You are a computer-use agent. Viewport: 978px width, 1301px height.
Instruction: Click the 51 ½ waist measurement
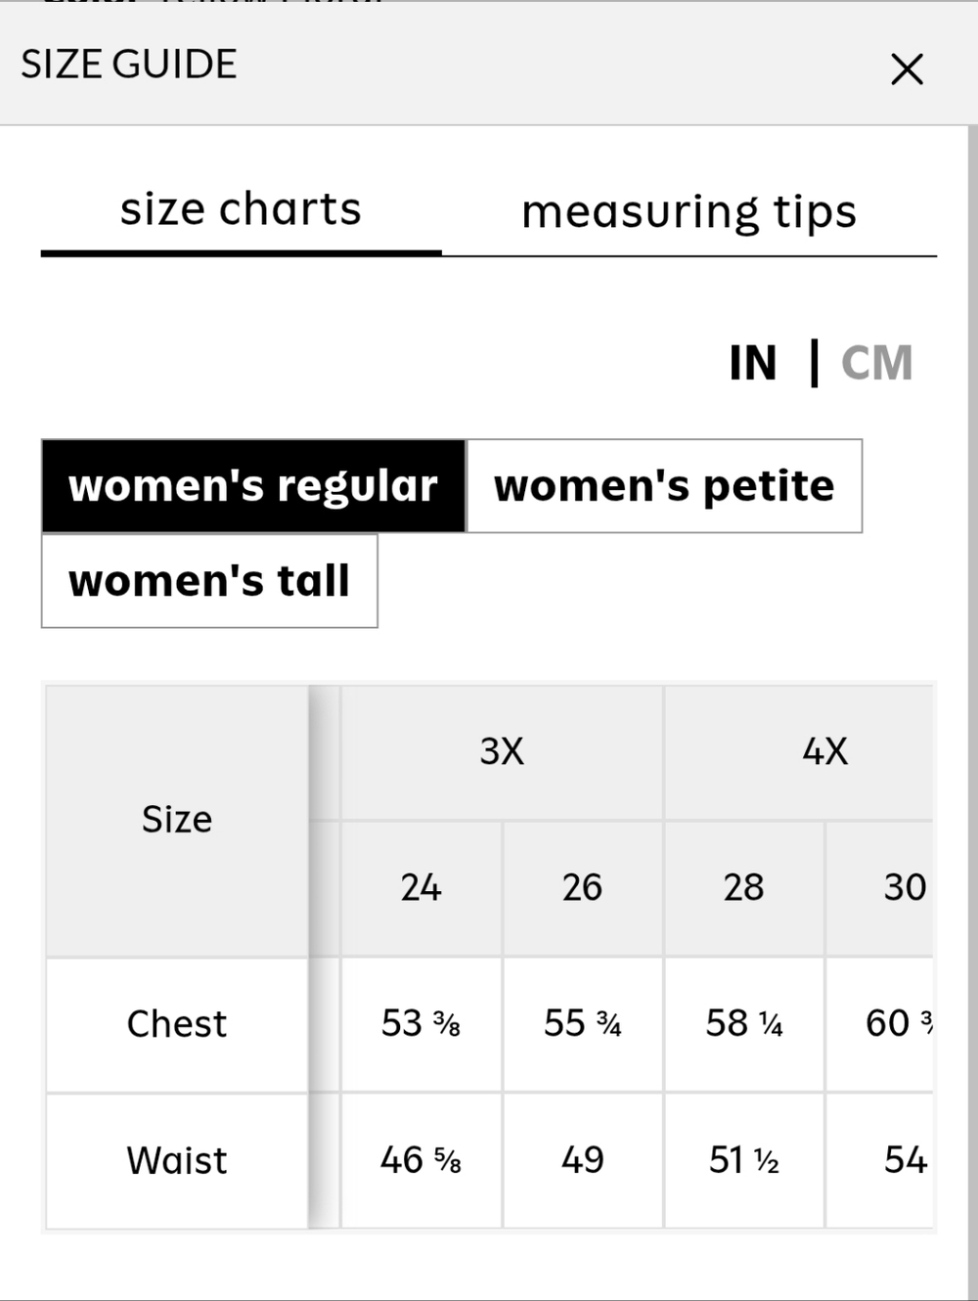(744, 1161)
